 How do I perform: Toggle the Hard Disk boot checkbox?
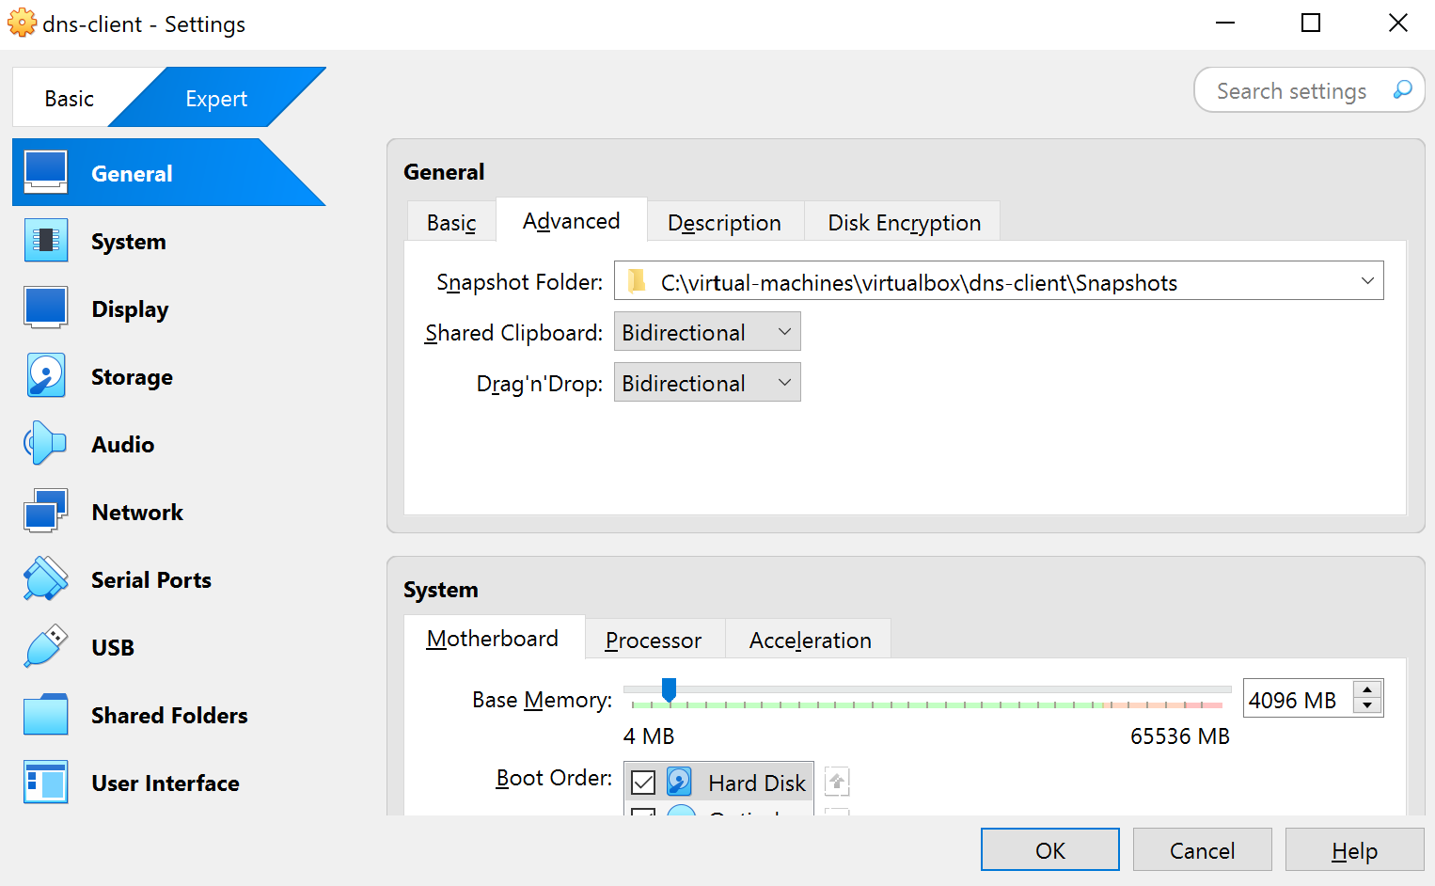point(643,783)
